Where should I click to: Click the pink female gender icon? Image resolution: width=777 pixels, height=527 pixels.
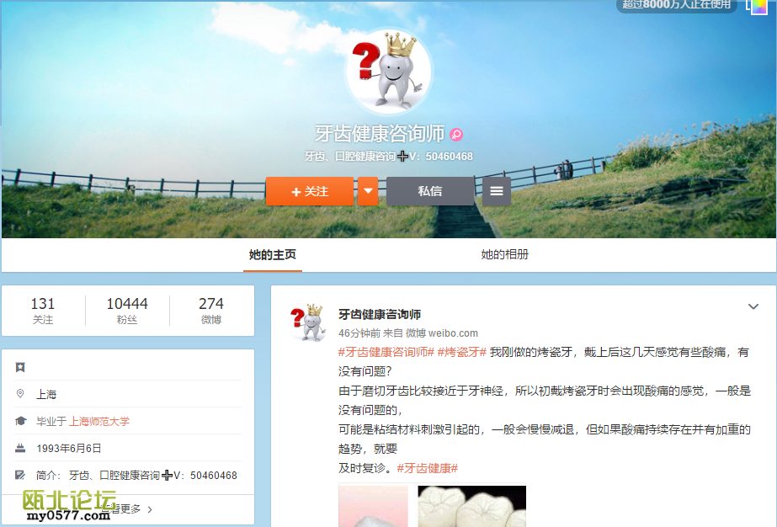click(x=456, y=135)
